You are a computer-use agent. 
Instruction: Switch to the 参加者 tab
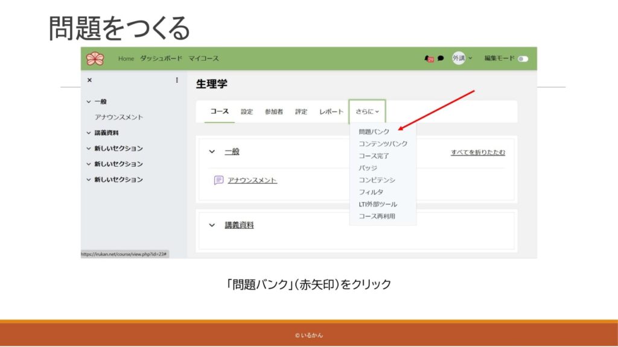click(x=273, y=111)
